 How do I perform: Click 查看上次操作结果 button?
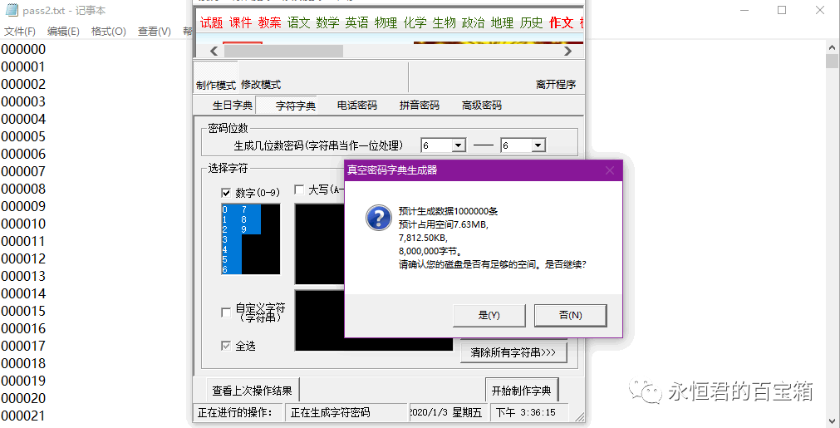pyautogui.click(x=253, y=390)
